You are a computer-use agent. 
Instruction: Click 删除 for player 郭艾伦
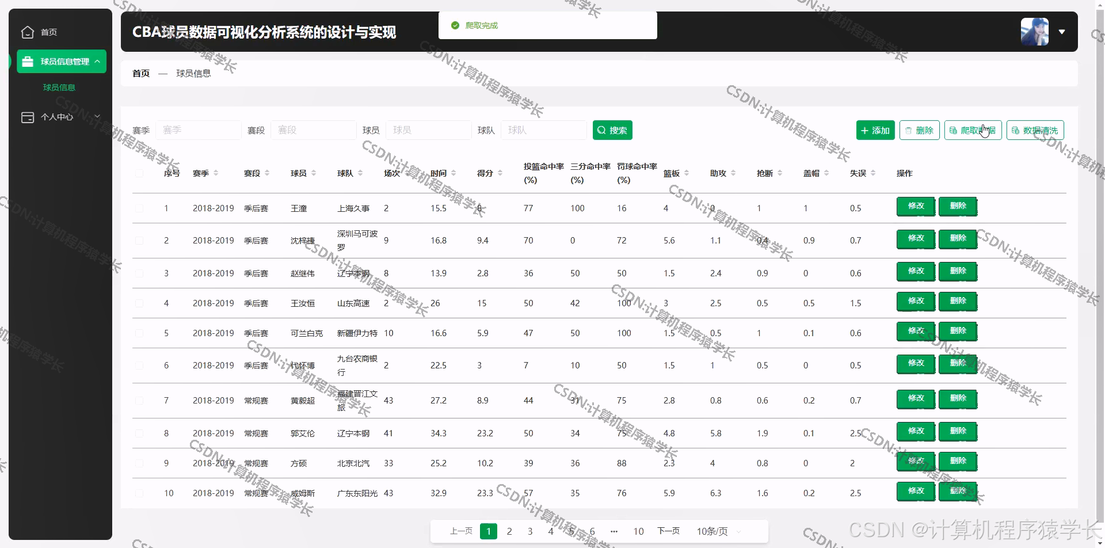pos(958,431)
